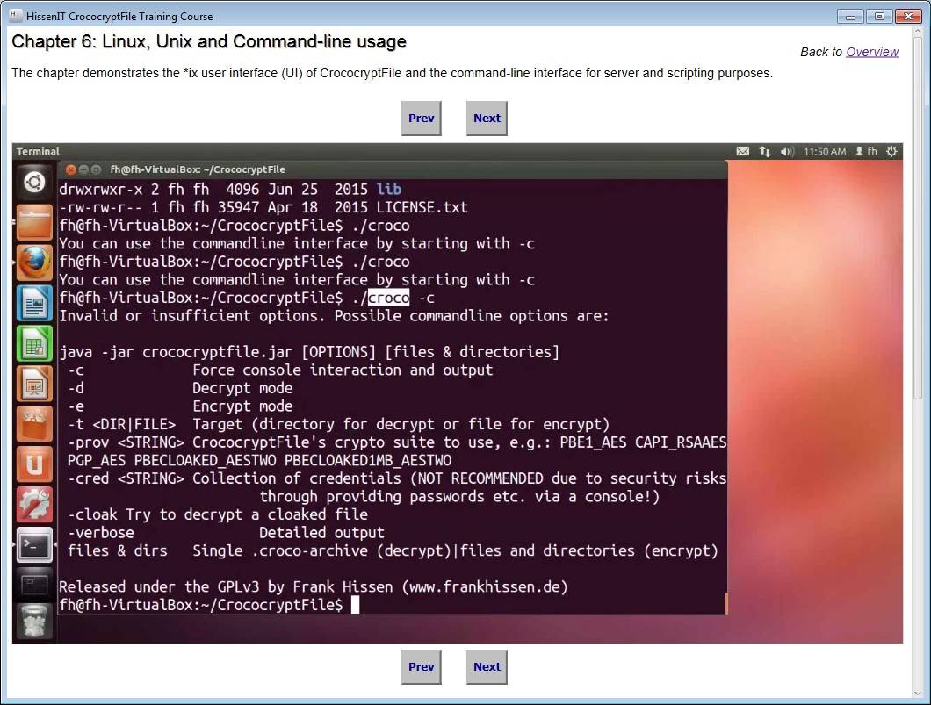The height and width of the screenshot is (705, 931).
Task: Open the power gear system menu
Action: click(x=891, y=151)
